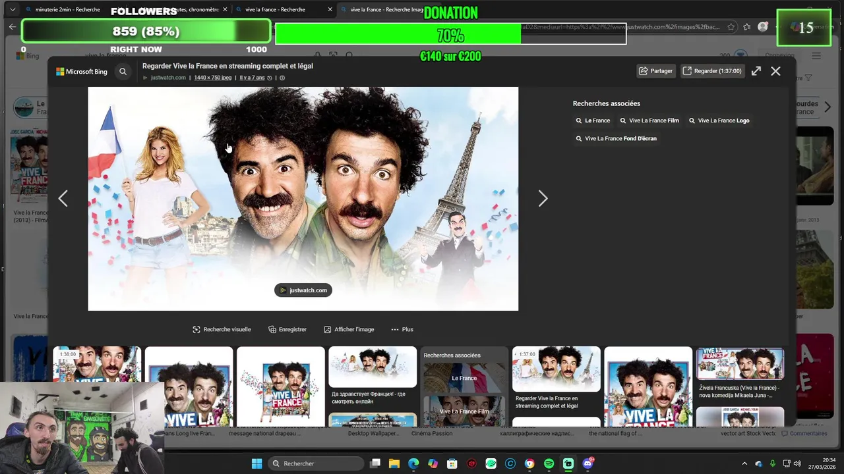Open volume control in system tray
The width and height of the screenshot is (844, 474).
[x=797, y=463]
